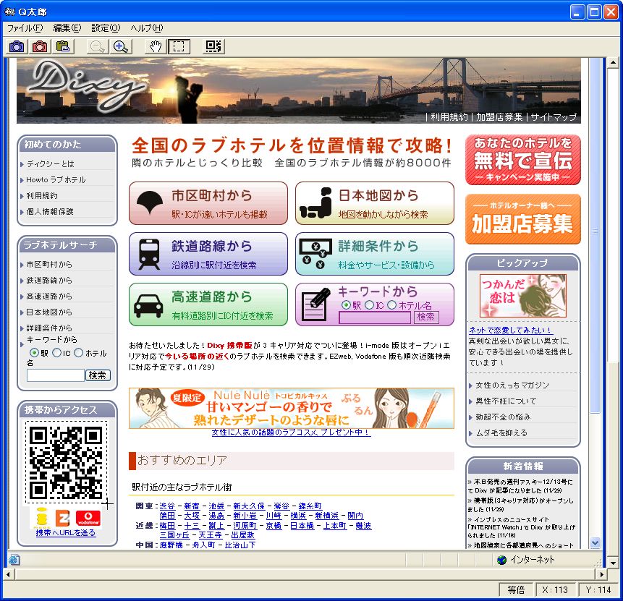
Task: Click the Dixy logo in the banner
Action: (87, 86)
